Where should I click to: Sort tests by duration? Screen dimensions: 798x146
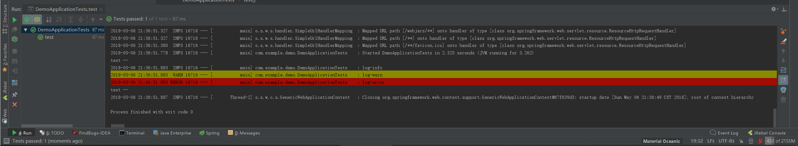tap(59, 20)
